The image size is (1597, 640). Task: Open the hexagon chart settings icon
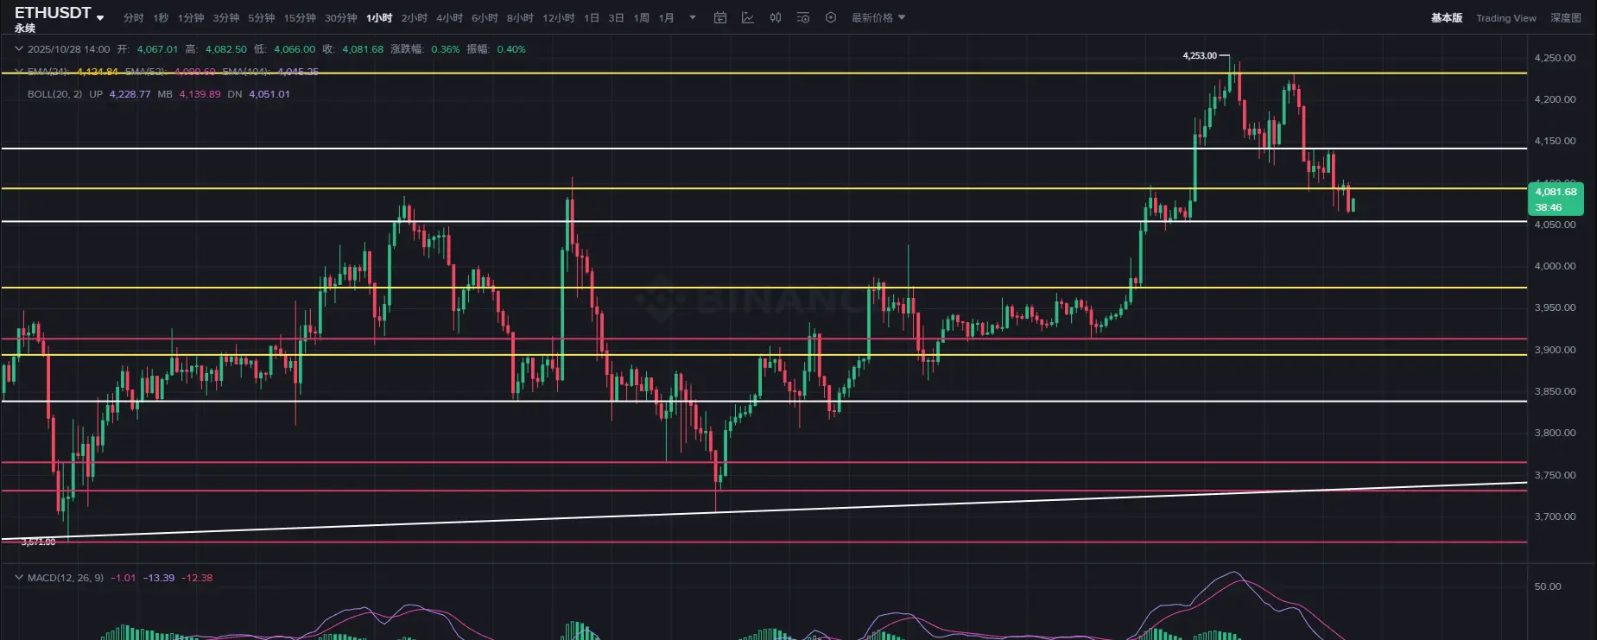pos(831,17)
